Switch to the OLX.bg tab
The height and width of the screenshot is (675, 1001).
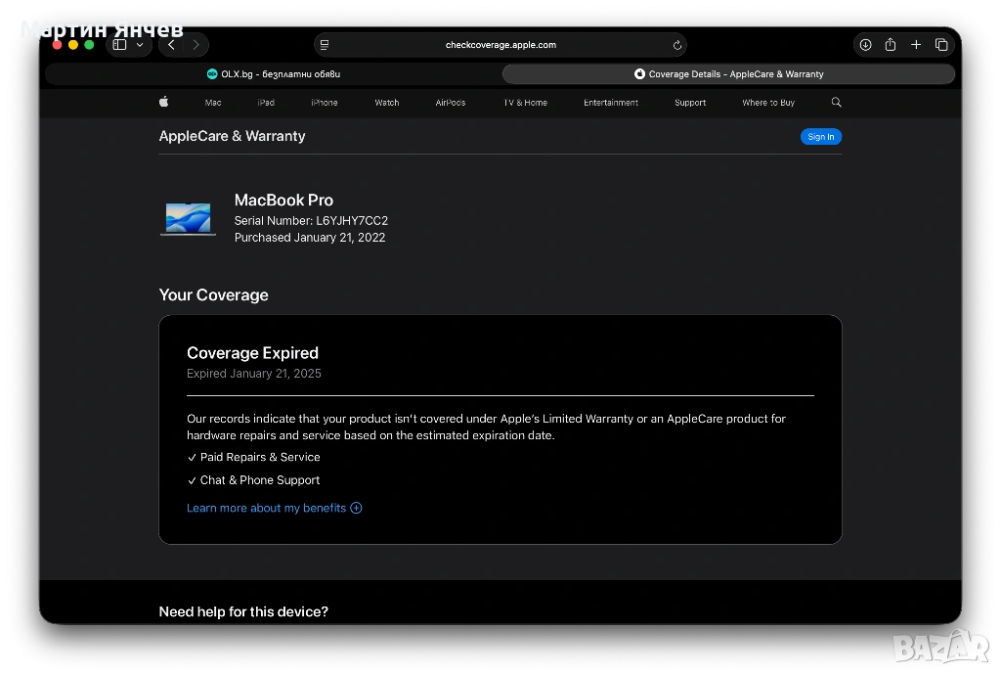click(274, 74)
